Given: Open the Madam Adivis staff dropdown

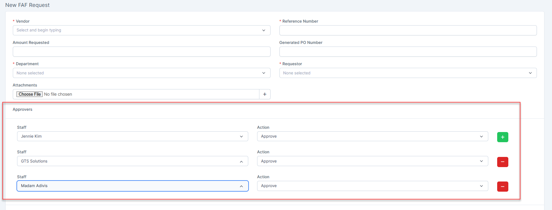Looking at the screenshot, I should point(132,186).
